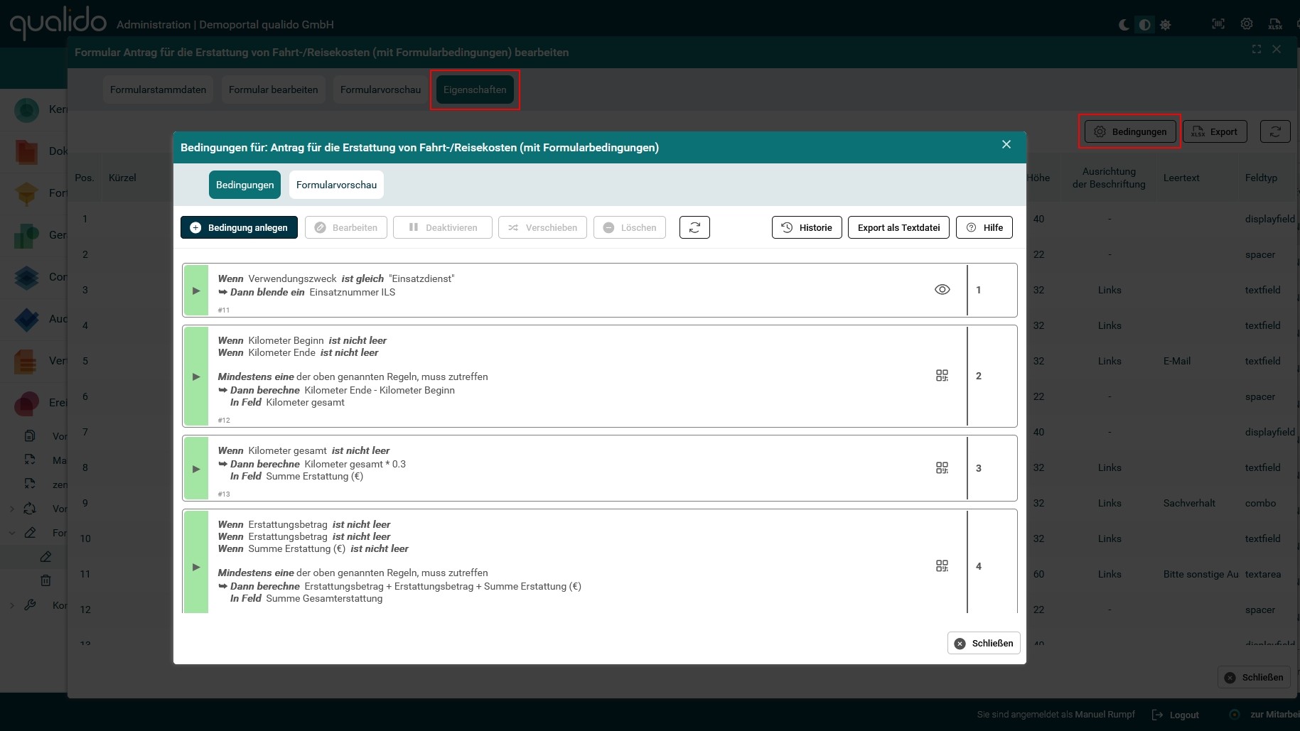Open the green circle sidebar module
Screen dimensions: 1300x731
tap(27, 109)
